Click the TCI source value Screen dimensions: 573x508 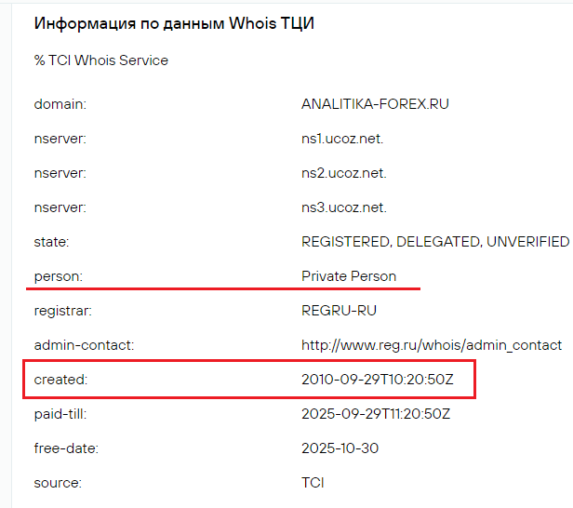tap(313, 483)
